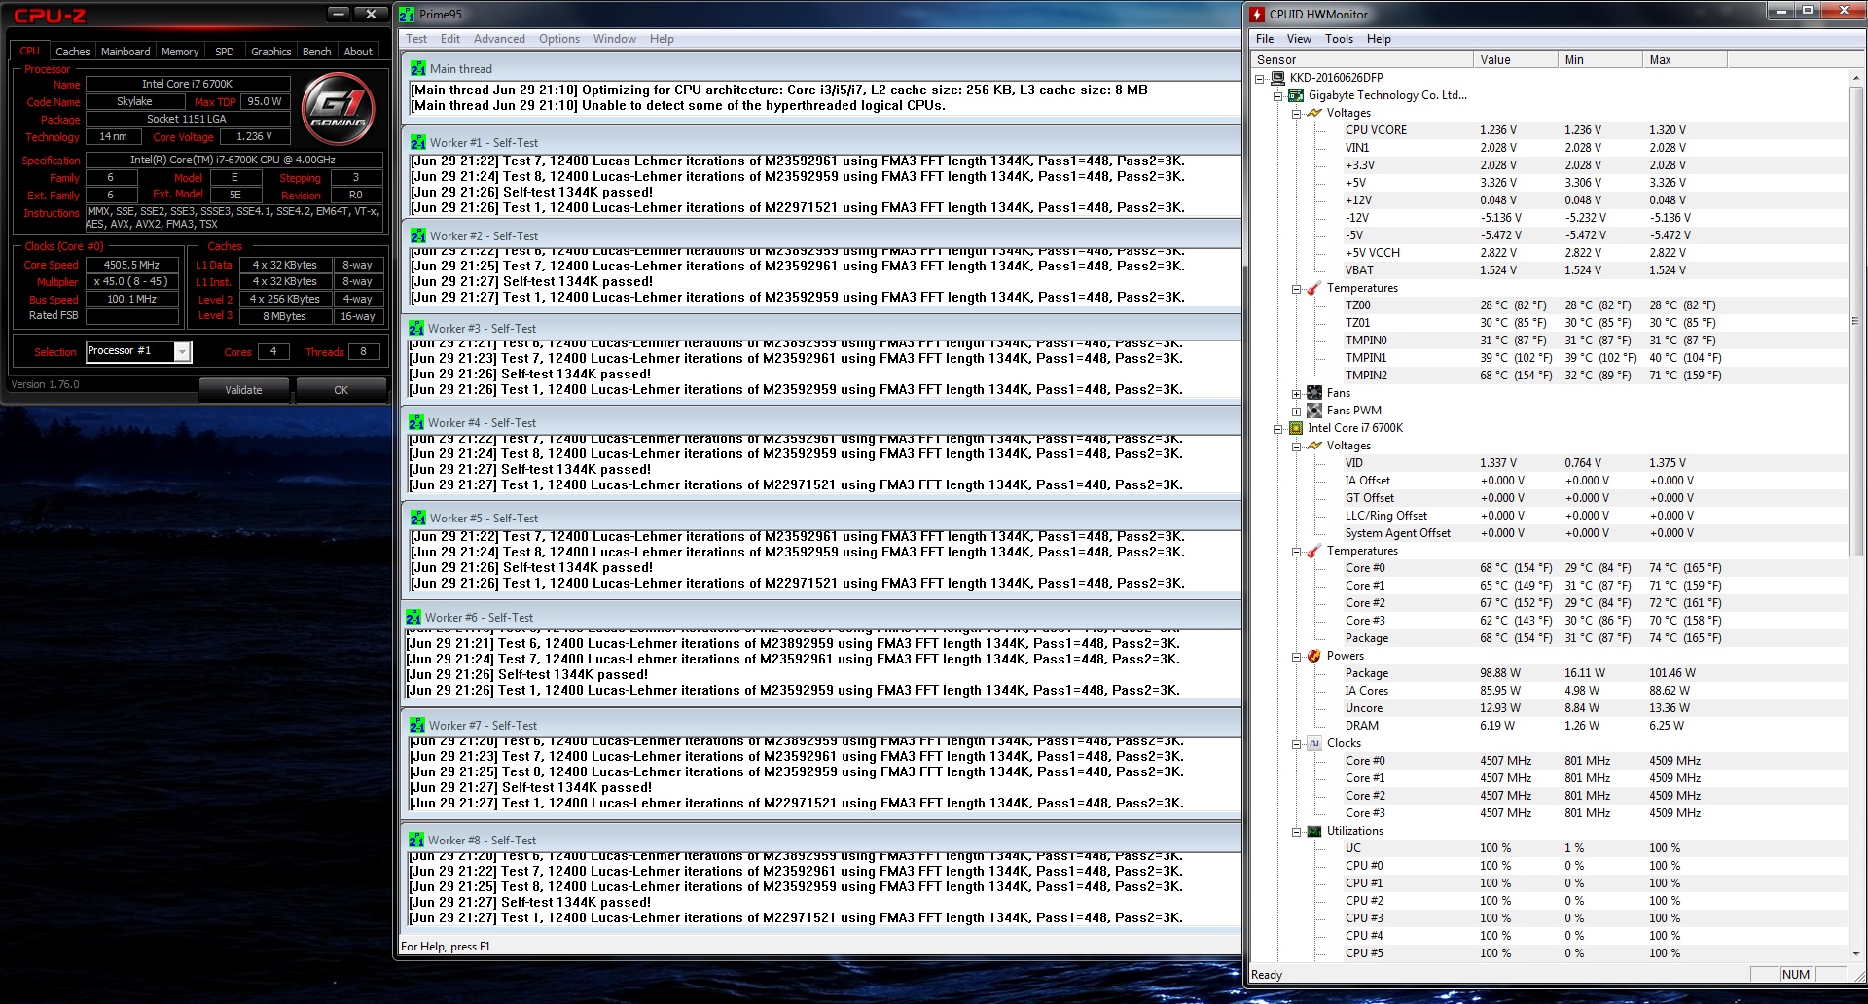1868x1004 pixels.
Task: Collapse the Gigabyte Technology tree node
Action: click(1277, 95)
